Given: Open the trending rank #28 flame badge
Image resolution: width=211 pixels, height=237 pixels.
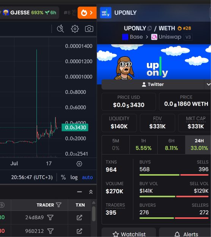Looking at the screenshot, I should click(184, 28).
